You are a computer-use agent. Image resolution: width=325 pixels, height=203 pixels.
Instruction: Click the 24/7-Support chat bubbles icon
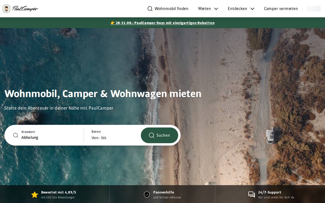coord(252,195)
